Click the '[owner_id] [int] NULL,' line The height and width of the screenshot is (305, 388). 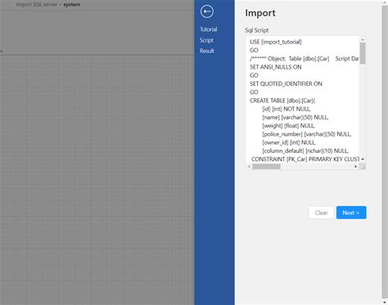tap(289, 142)
